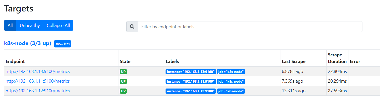Select the All filter button

(10, 26)
